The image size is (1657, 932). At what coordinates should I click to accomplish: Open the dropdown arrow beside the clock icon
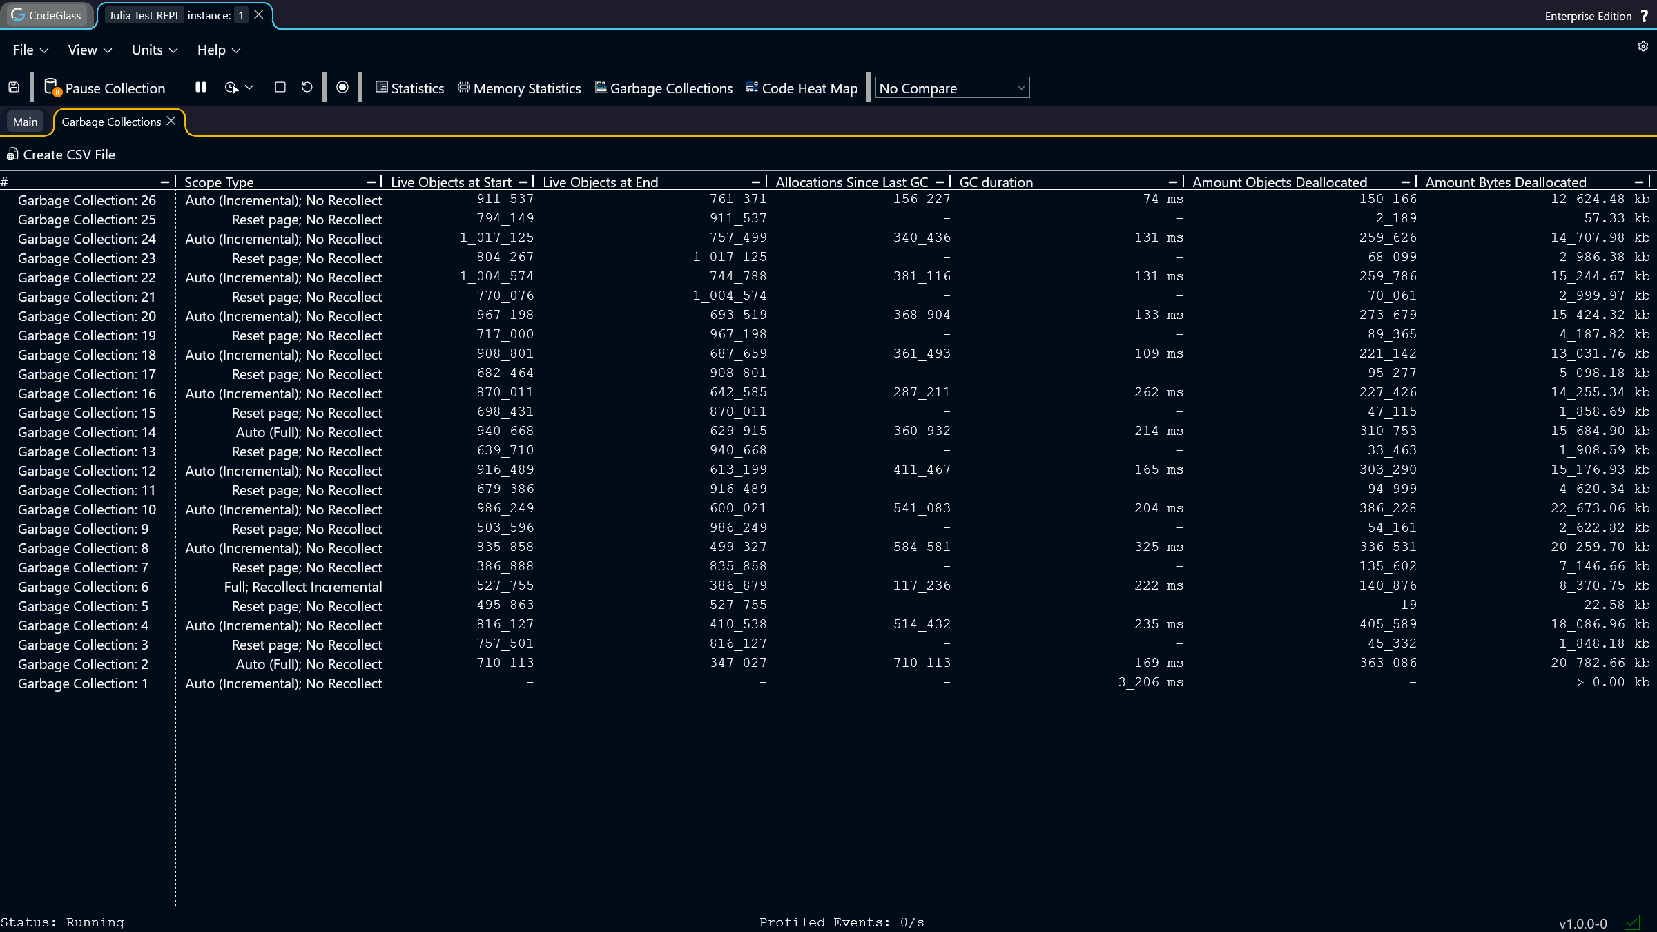pos(250,88)
